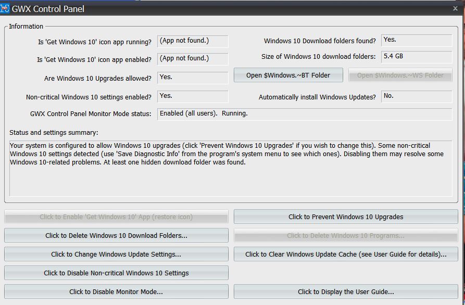Click the 'Are Windows 10 Upgrades allowed?' label
This screenshot has width=465, height=305.
click(98, 78)
